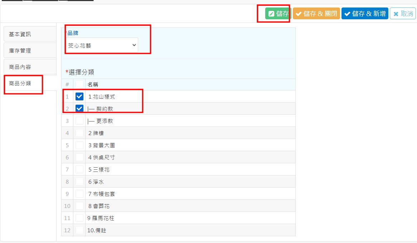Check the 供桌尺寸 checkbox
The width and height of the screenshot is (417, 243).
[x=79, y=157]
